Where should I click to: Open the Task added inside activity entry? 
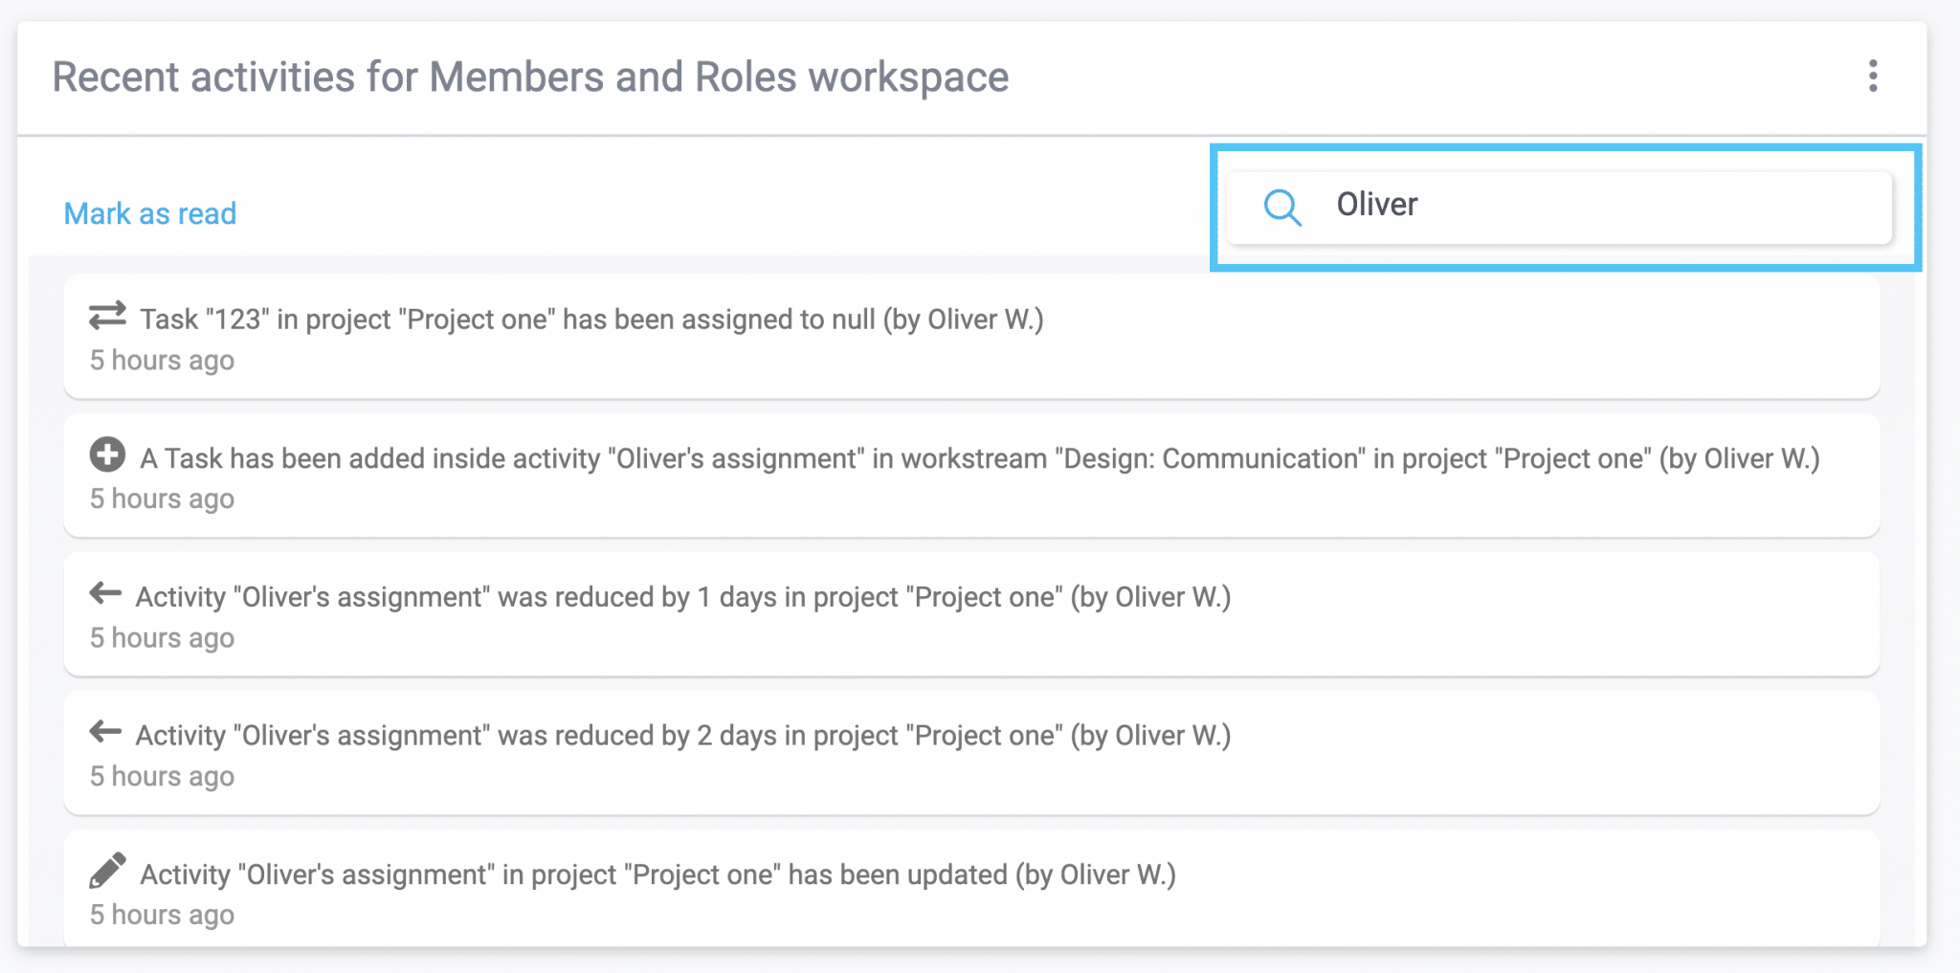(x=971, y=475)
